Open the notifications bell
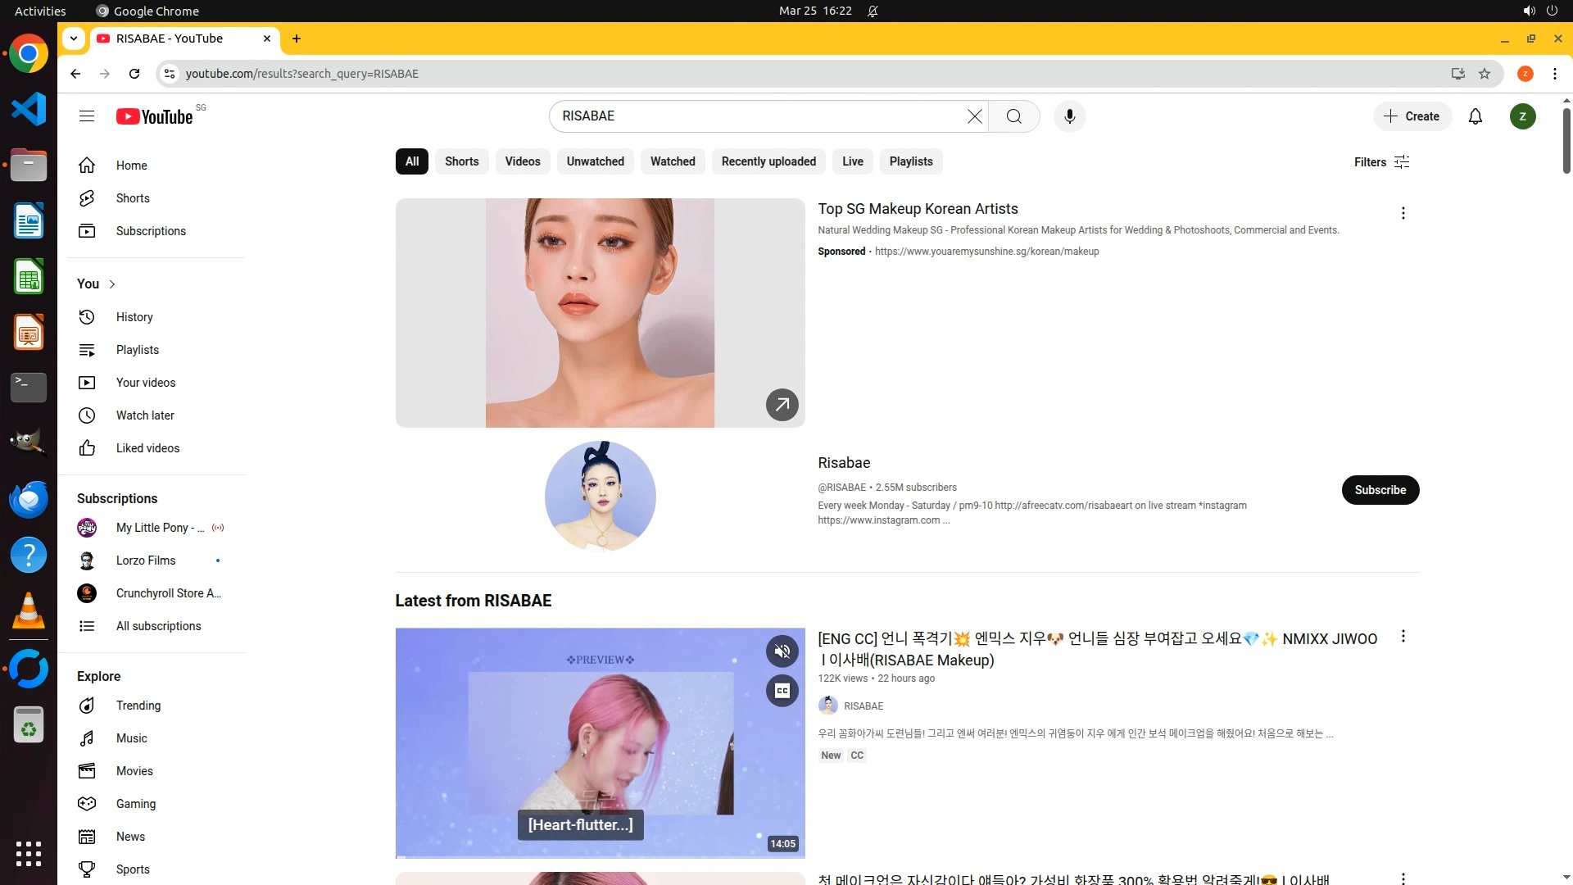1573x885 pixels. pos(1475,116)
